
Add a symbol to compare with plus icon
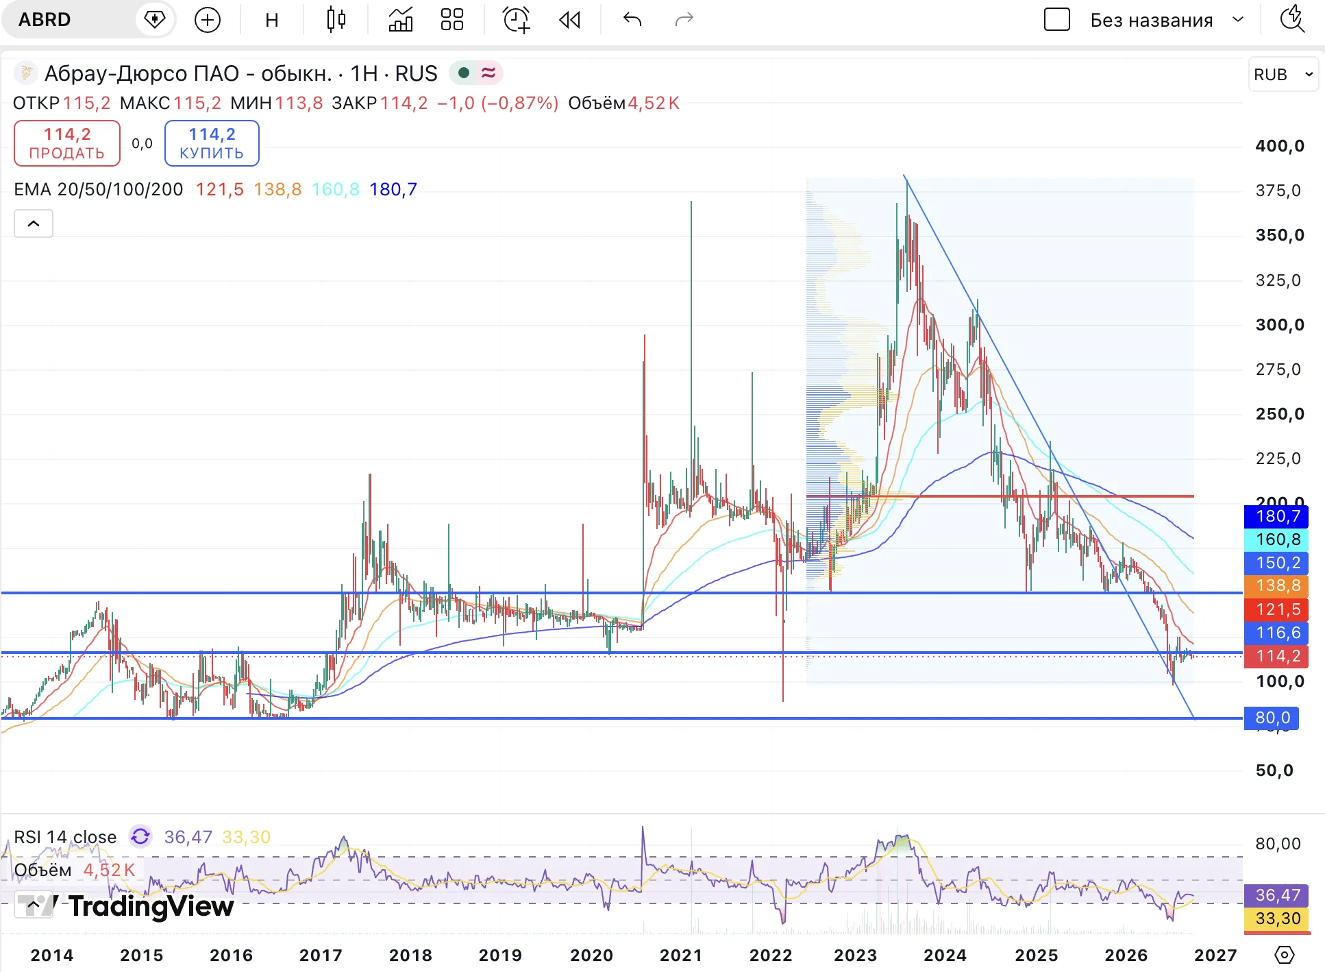[208, 20]
